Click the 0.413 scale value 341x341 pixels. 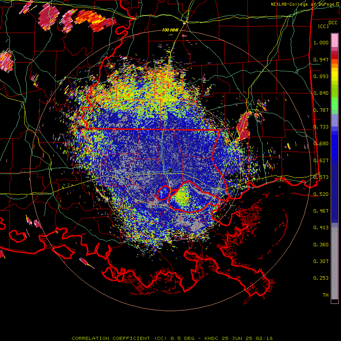click(321, 228)
